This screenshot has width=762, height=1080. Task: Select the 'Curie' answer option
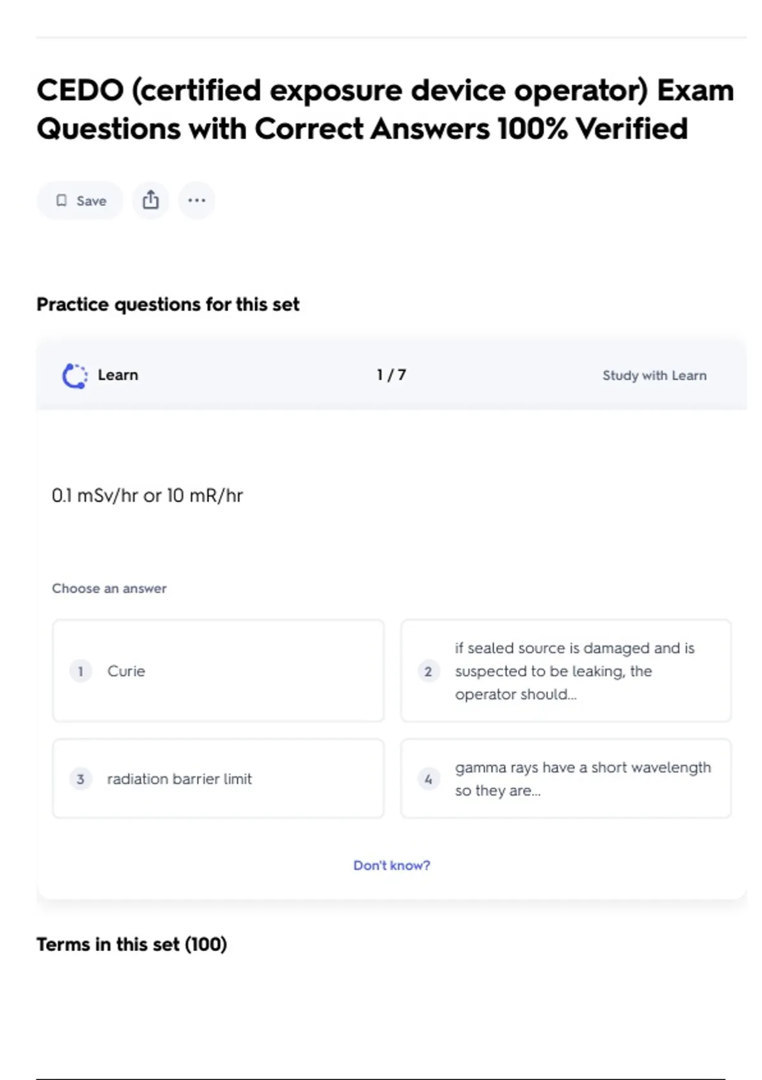[x=218, y=671]
